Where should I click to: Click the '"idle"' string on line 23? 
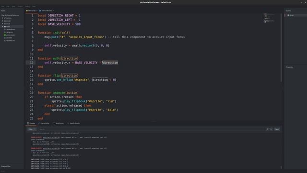point(111,110)
